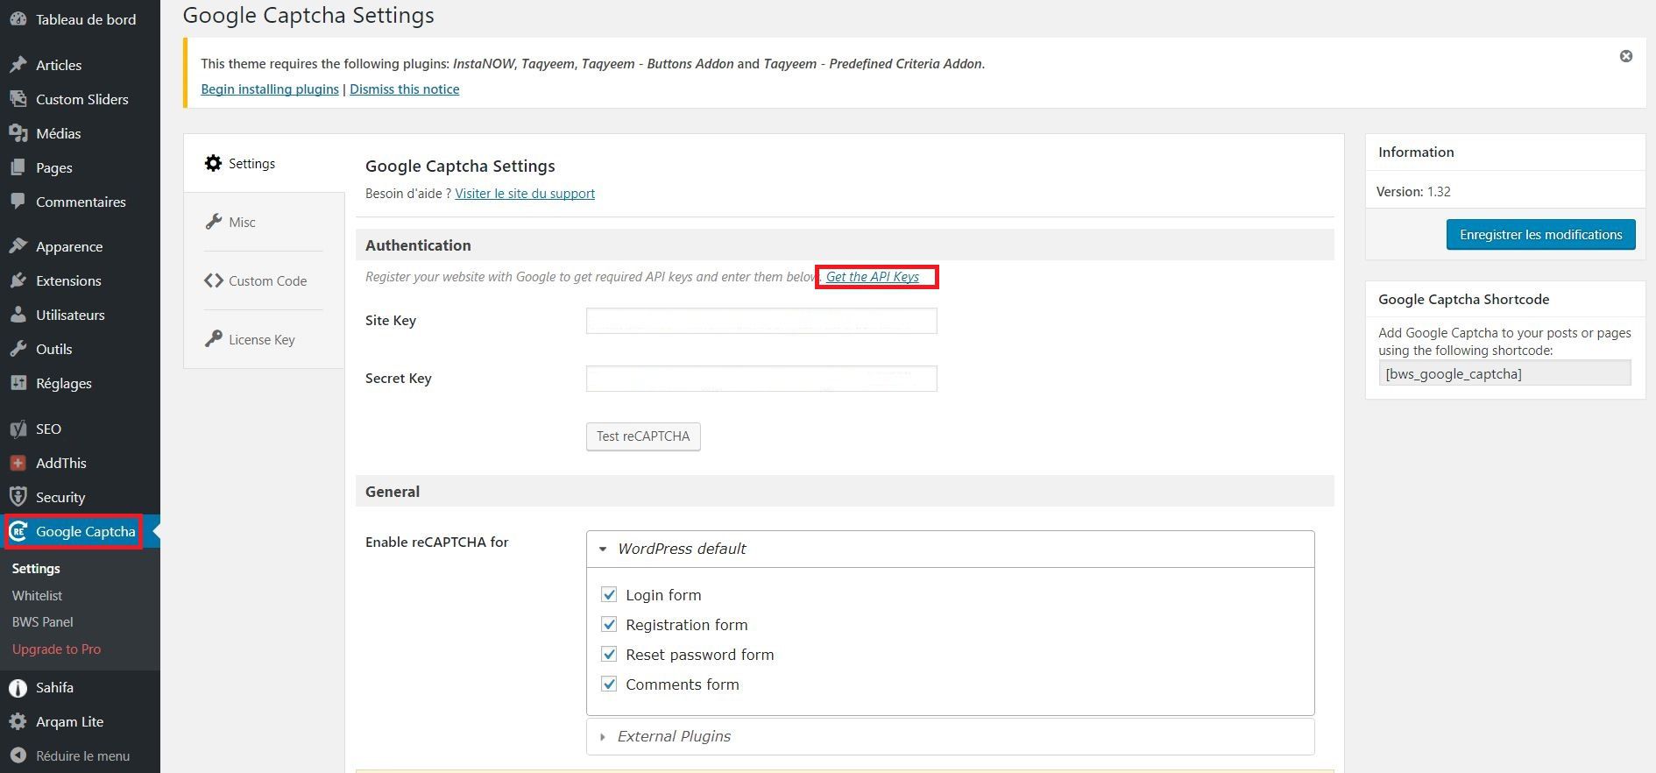Click the General section heading
The height and width of the screenshot is (773, 1656).
coord(393,492)
